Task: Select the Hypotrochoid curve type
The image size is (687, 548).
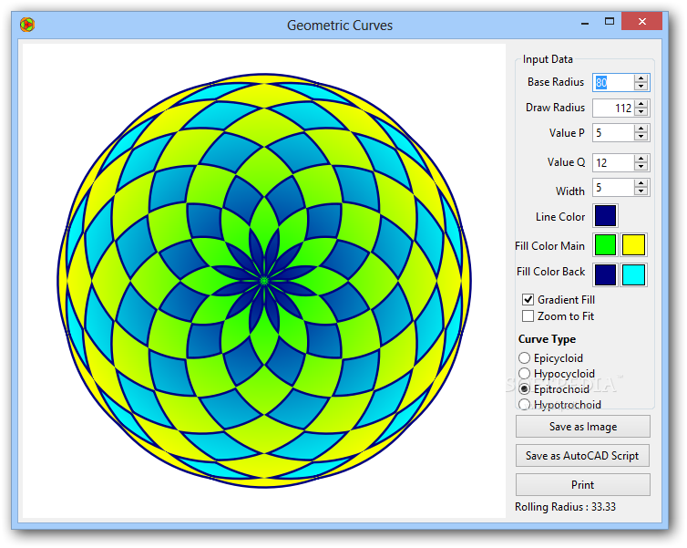Action: click(x=525, y=404)
